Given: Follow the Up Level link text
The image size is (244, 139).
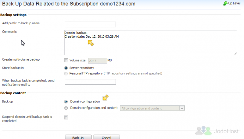Looking at the screenshot, I should pos(234,3).
